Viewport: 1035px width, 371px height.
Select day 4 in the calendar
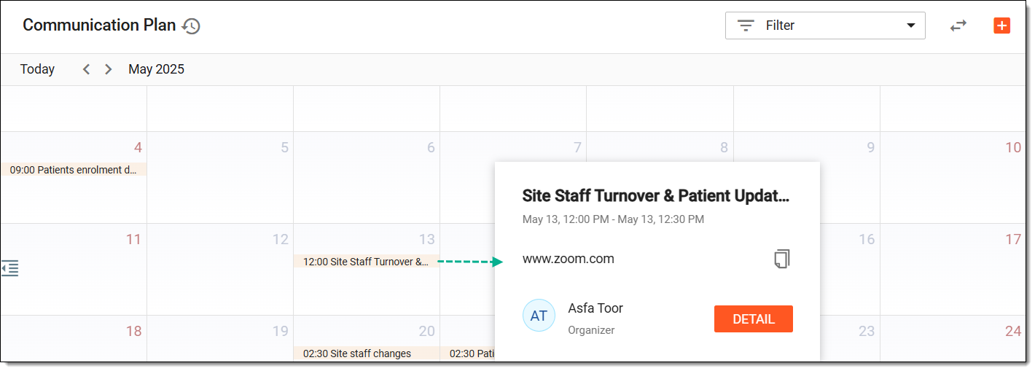138,148
